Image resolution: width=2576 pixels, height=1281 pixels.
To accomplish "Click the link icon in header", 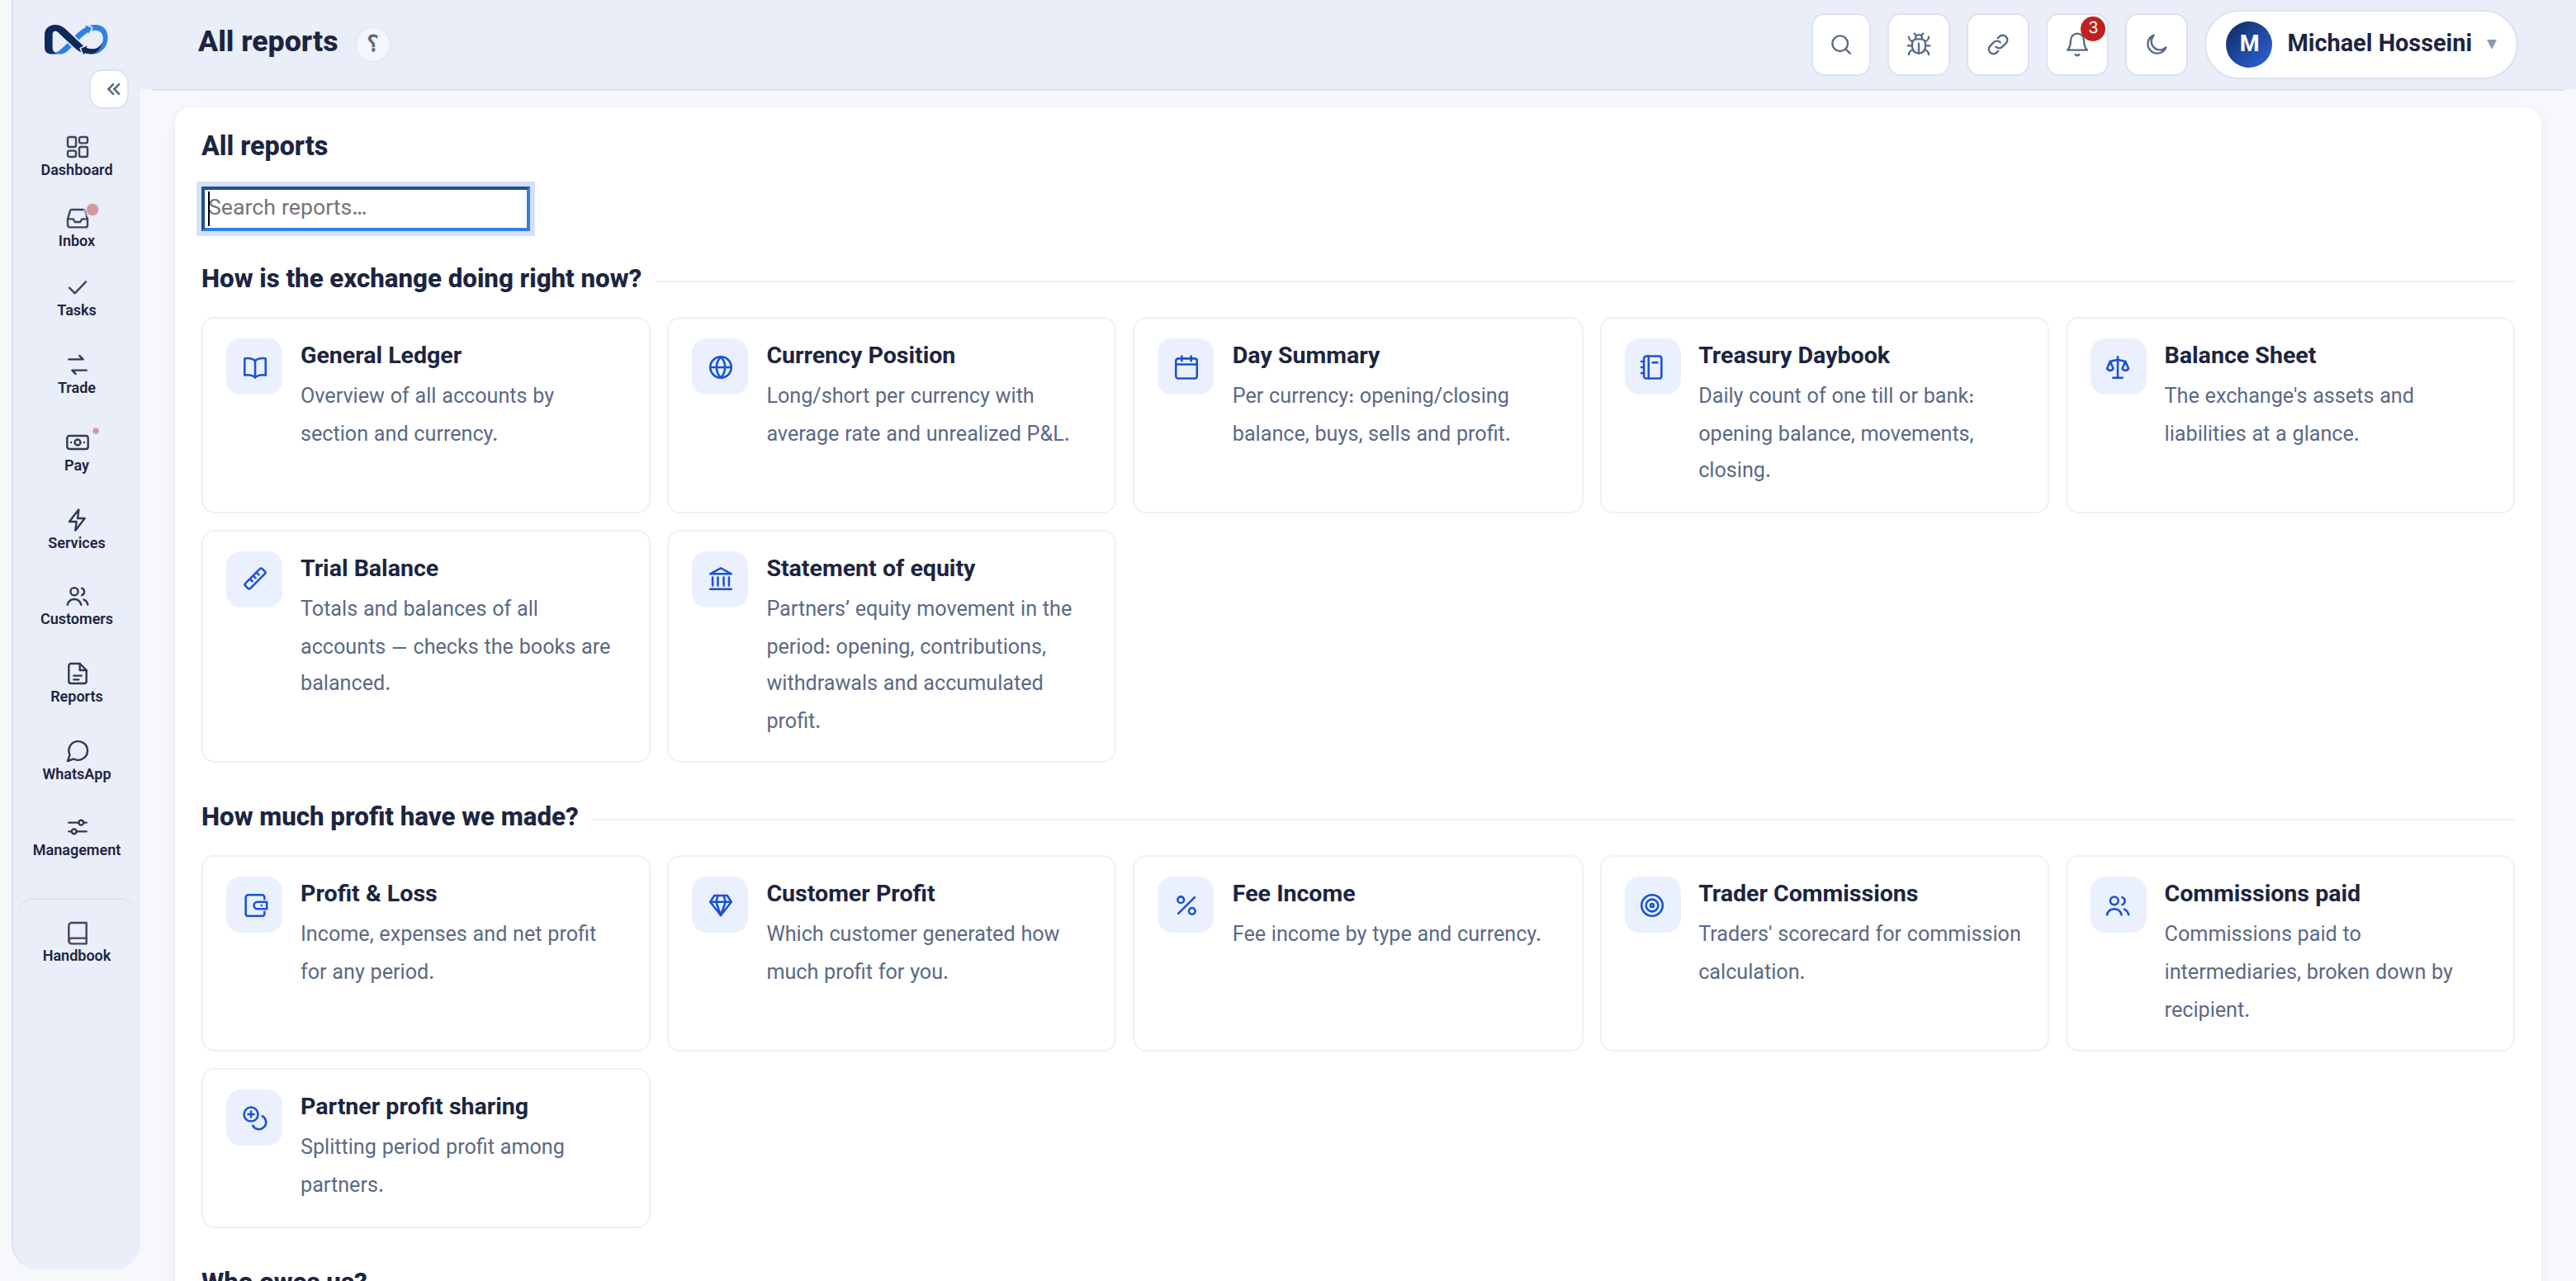I will point(1997,44).
